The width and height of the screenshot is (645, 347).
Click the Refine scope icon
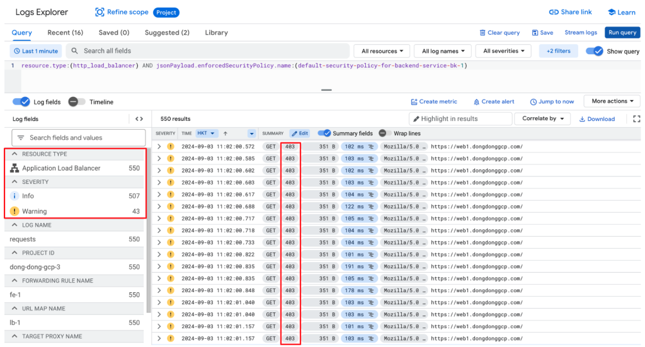tap(100, 13)
